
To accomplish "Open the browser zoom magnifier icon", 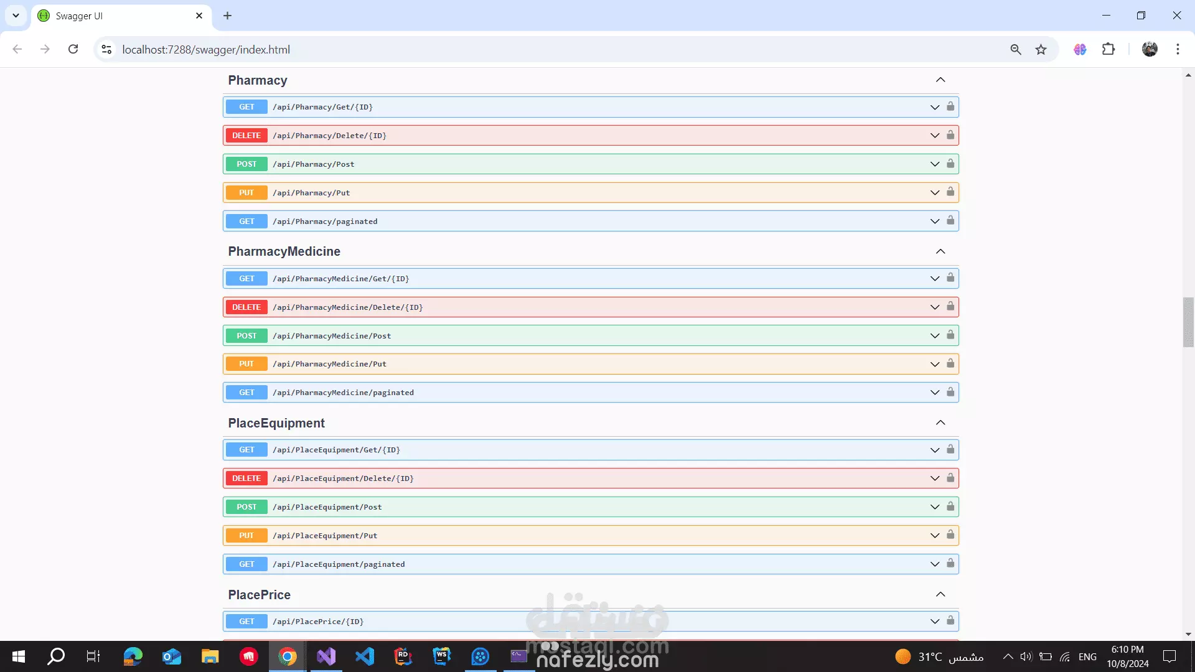I will [1016, 49].
